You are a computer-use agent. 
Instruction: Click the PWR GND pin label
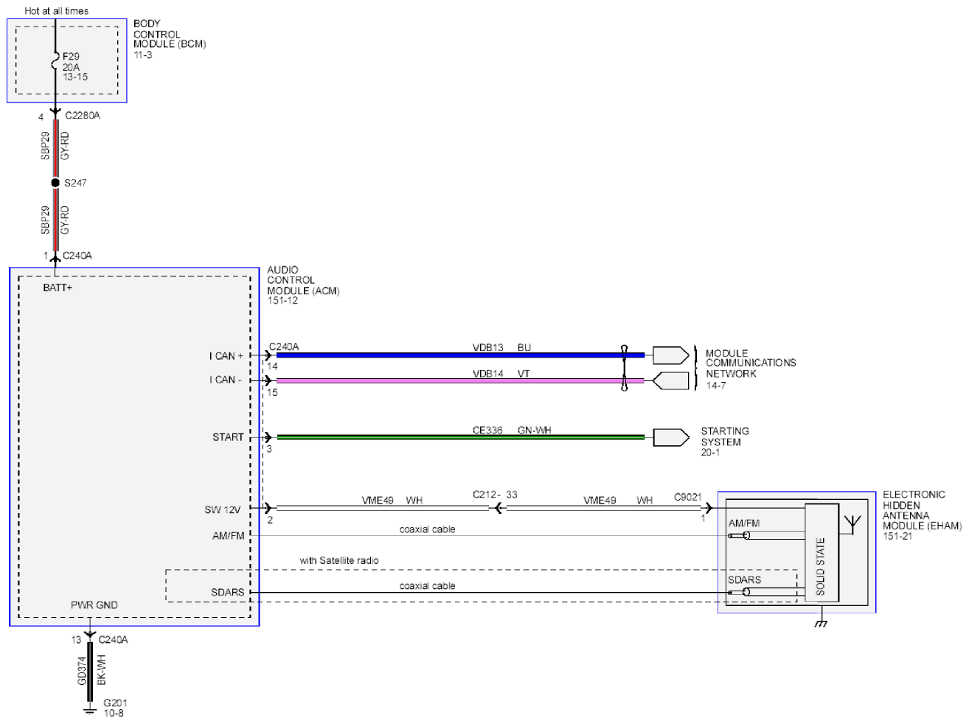tap(94, 605)
